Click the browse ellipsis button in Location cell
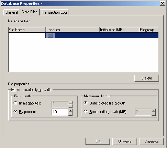 (51, 35)
